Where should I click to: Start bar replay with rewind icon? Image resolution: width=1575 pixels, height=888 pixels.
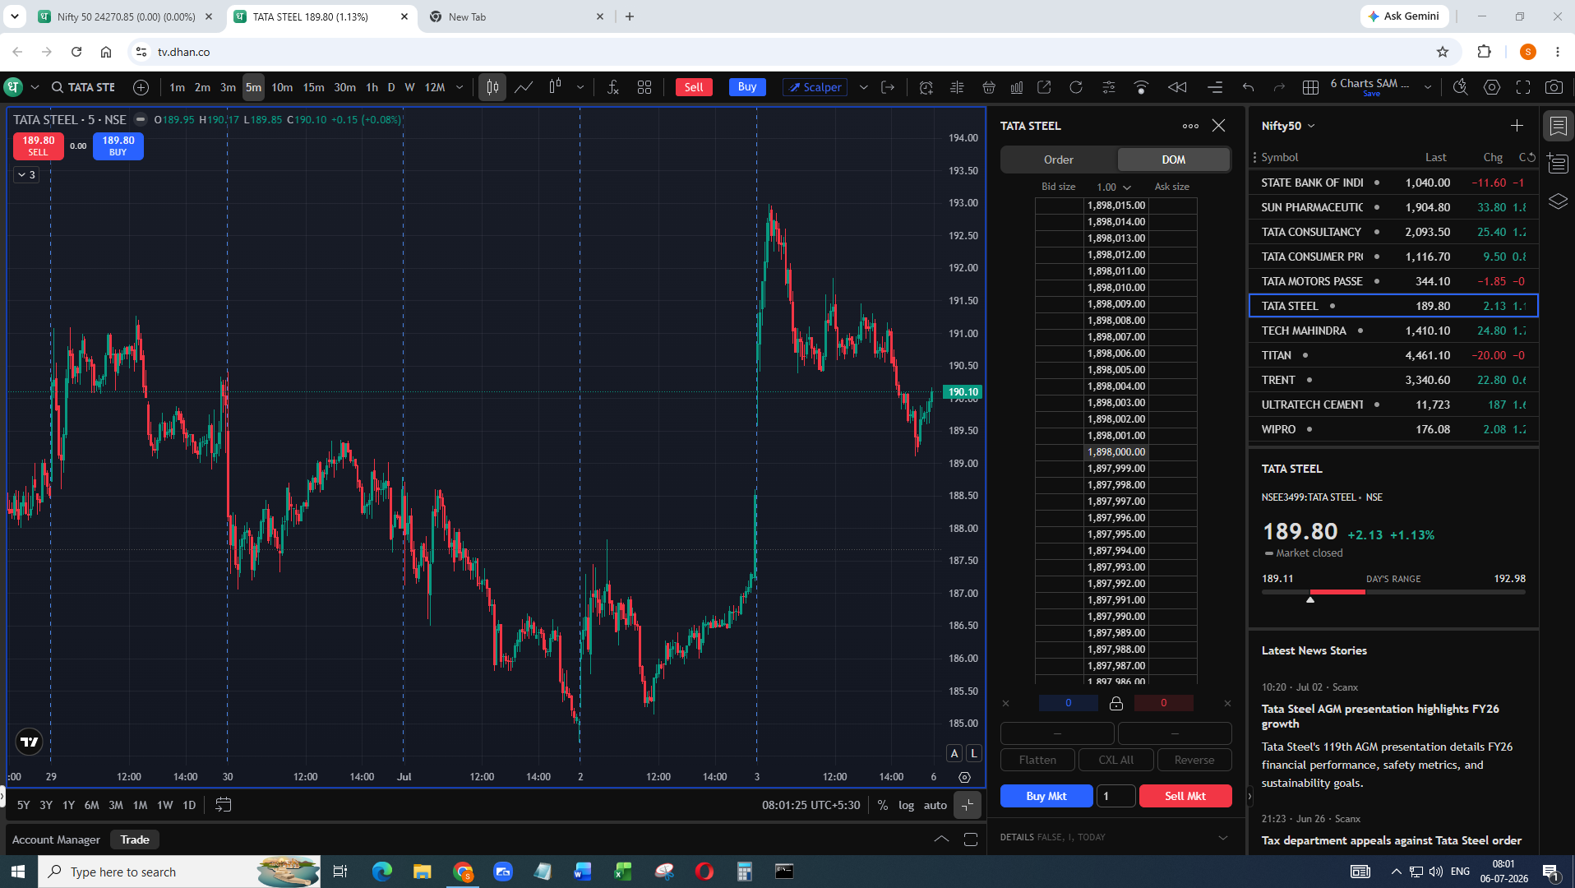tap(1177, 87)
